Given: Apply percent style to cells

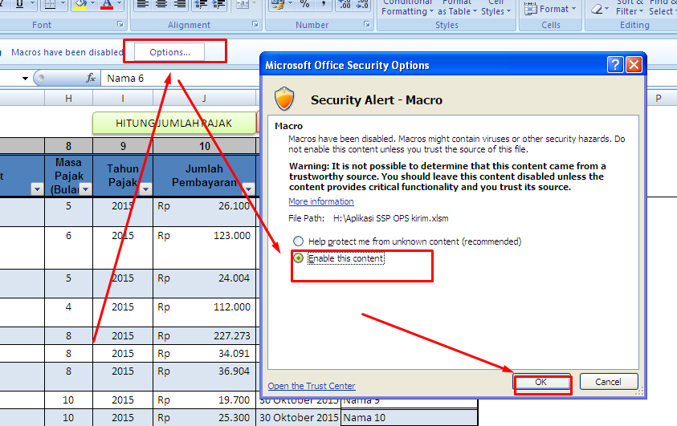Looking at the screenshot, I should 304,4.
